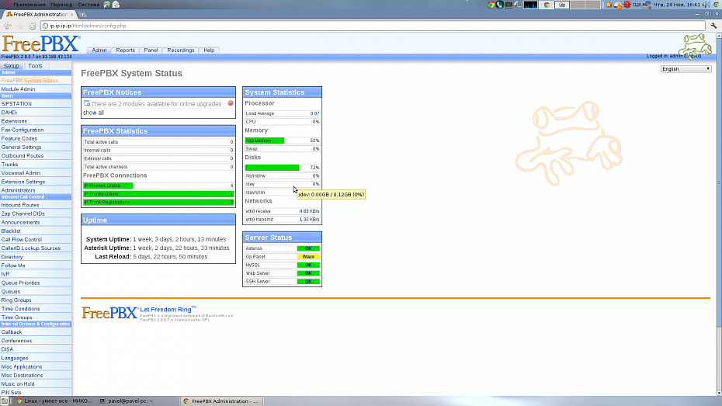Image resolution: width=722 pixels, height=406 pixels.
Task: Open the Reports tab
Action: (x=125, y=50)
